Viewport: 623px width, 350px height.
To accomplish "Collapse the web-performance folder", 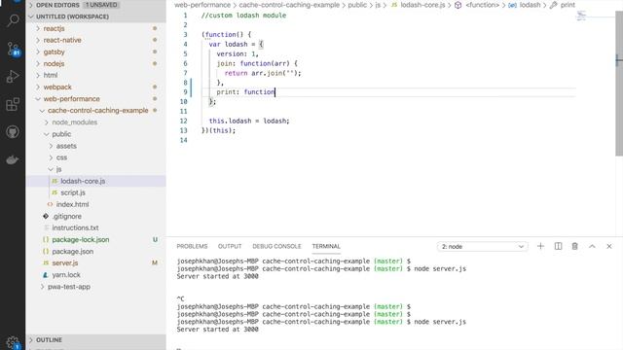I will tap(71, 99).
